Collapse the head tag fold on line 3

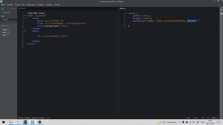(x=25, y=18)
